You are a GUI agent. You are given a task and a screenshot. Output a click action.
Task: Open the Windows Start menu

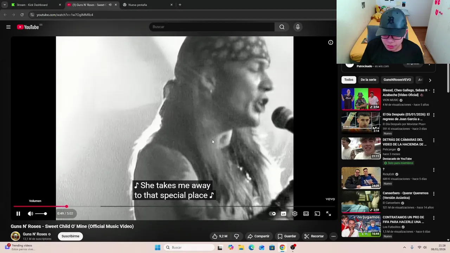tap(157, 247)
